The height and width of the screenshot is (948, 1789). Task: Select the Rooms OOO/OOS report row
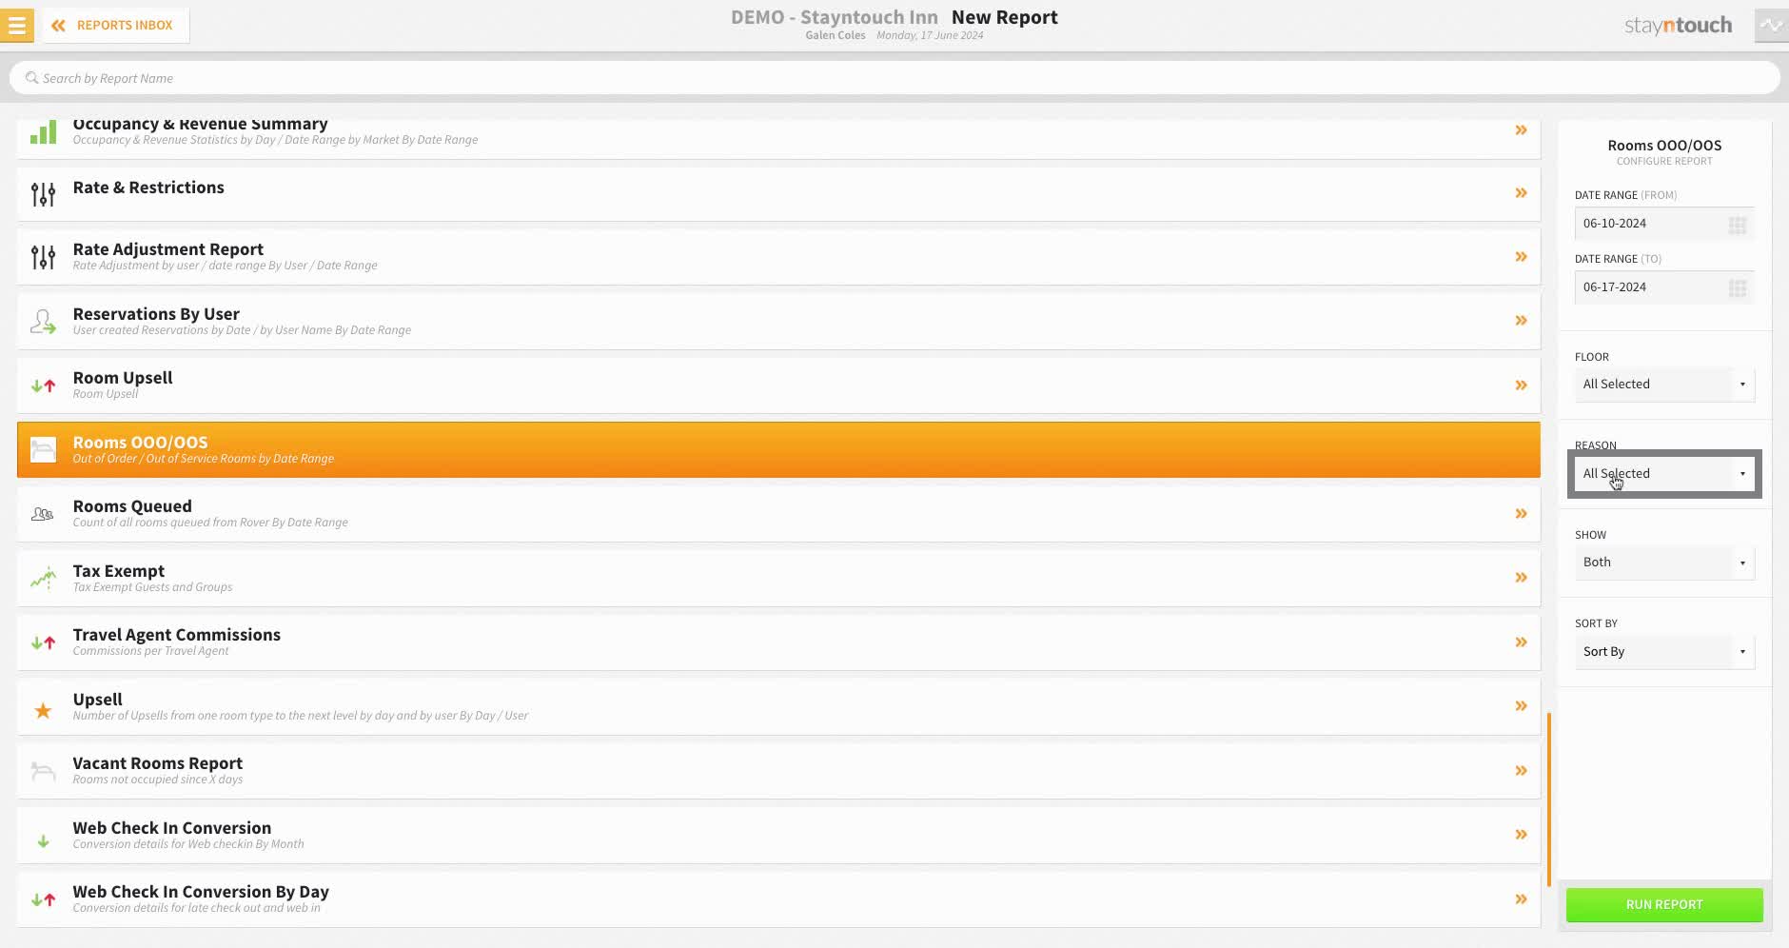point(778,449)
